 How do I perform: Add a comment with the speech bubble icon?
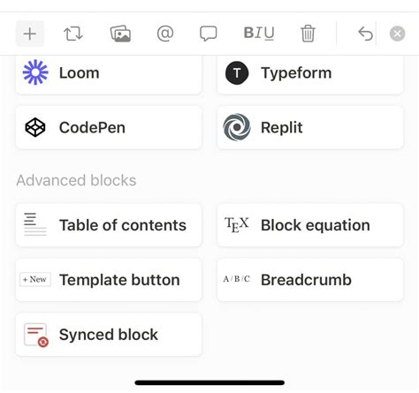click(209, 34)
